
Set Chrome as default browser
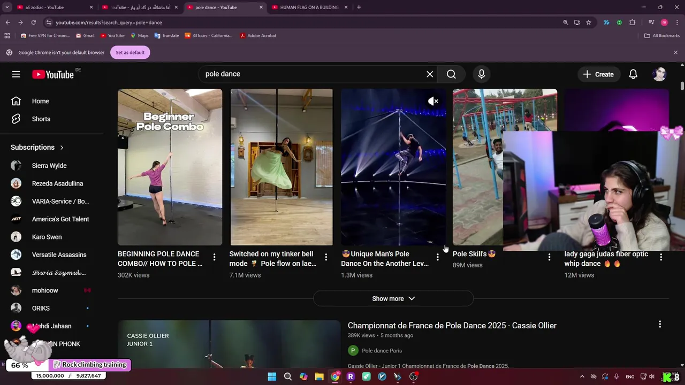[x=130, y=52]
